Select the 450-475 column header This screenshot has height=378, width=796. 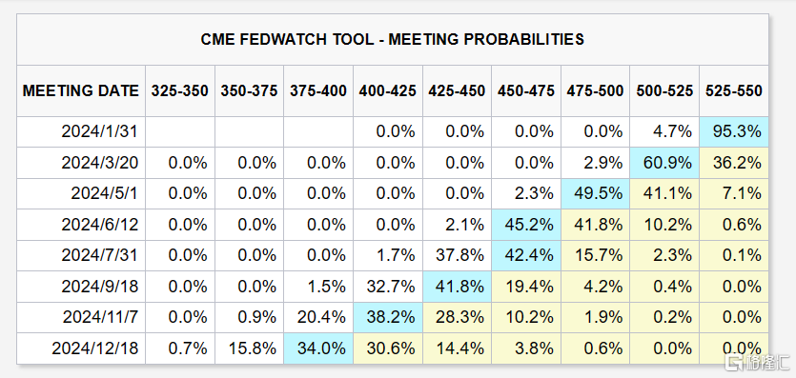click(x=526, y=90)
